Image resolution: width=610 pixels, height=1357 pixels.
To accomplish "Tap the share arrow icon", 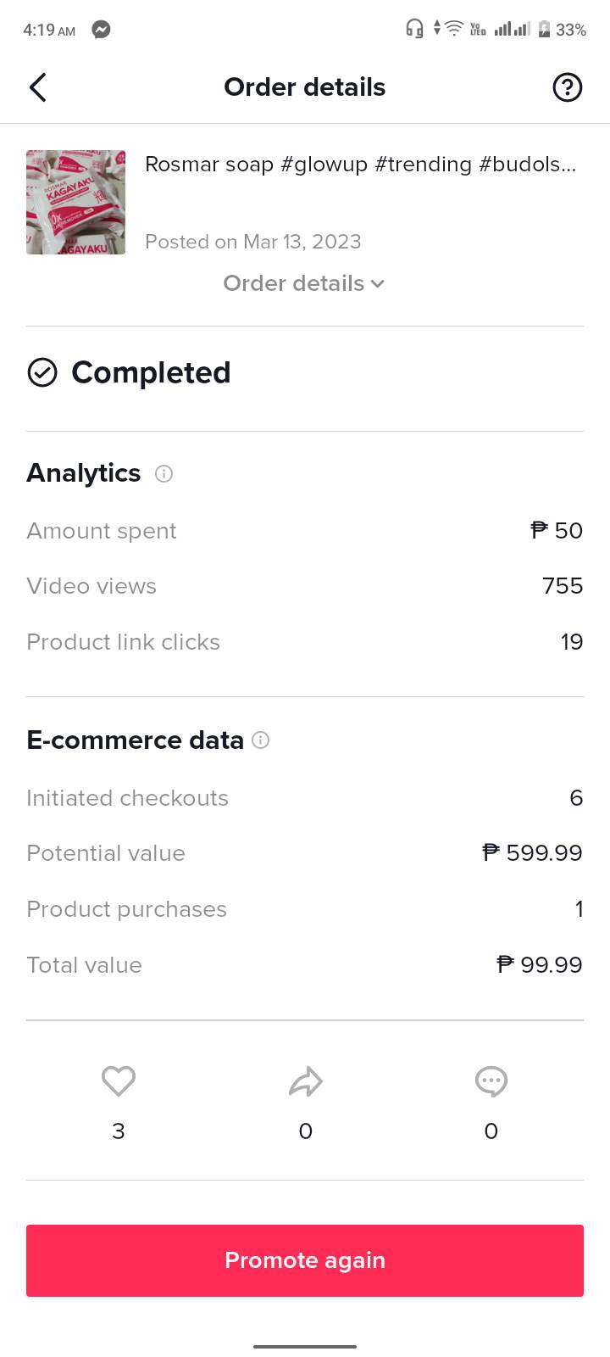I will tap(306, 1081).
